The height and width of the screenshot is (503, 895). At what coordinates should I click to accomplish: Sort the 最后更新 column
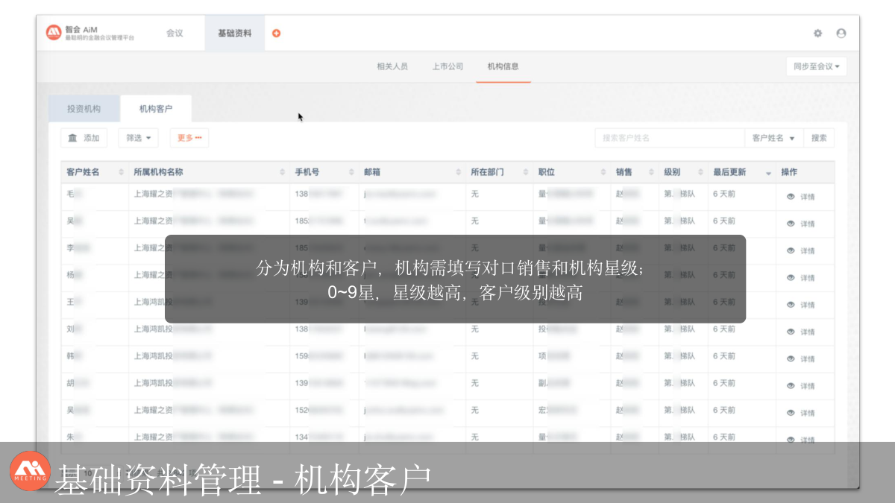tap(768, 173)
